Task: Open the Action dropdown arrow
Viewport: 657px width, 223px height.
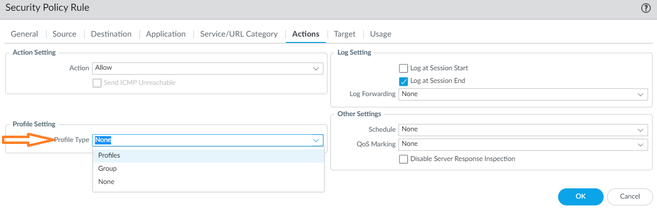Action: point(316,68)
